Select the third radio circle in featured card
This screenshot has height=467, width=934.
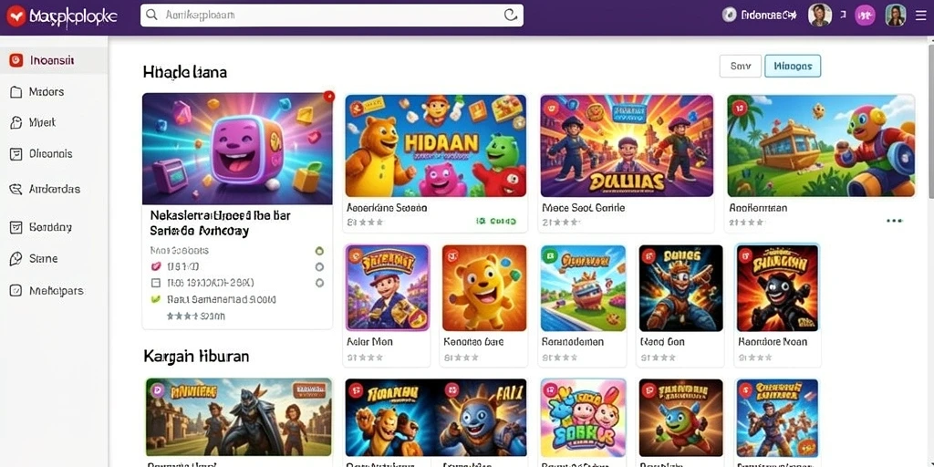319,283
